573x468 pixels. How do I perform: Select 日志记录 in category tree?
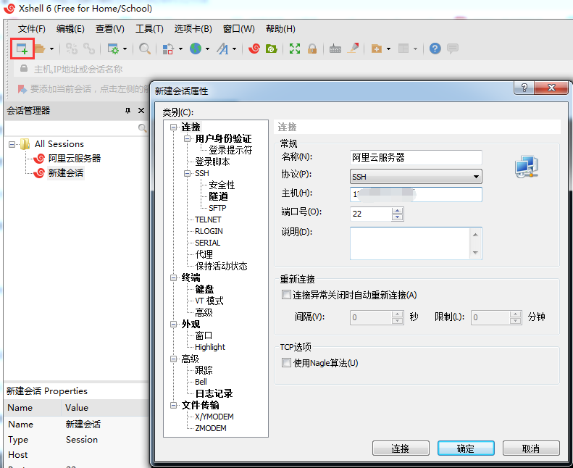click(x=214, y=393)
